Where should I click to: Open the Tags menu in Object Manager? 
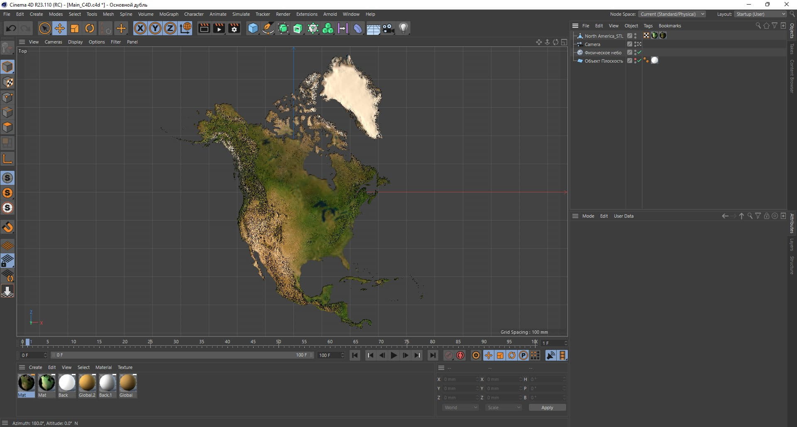pyautogui.click(x=648, y=26)
